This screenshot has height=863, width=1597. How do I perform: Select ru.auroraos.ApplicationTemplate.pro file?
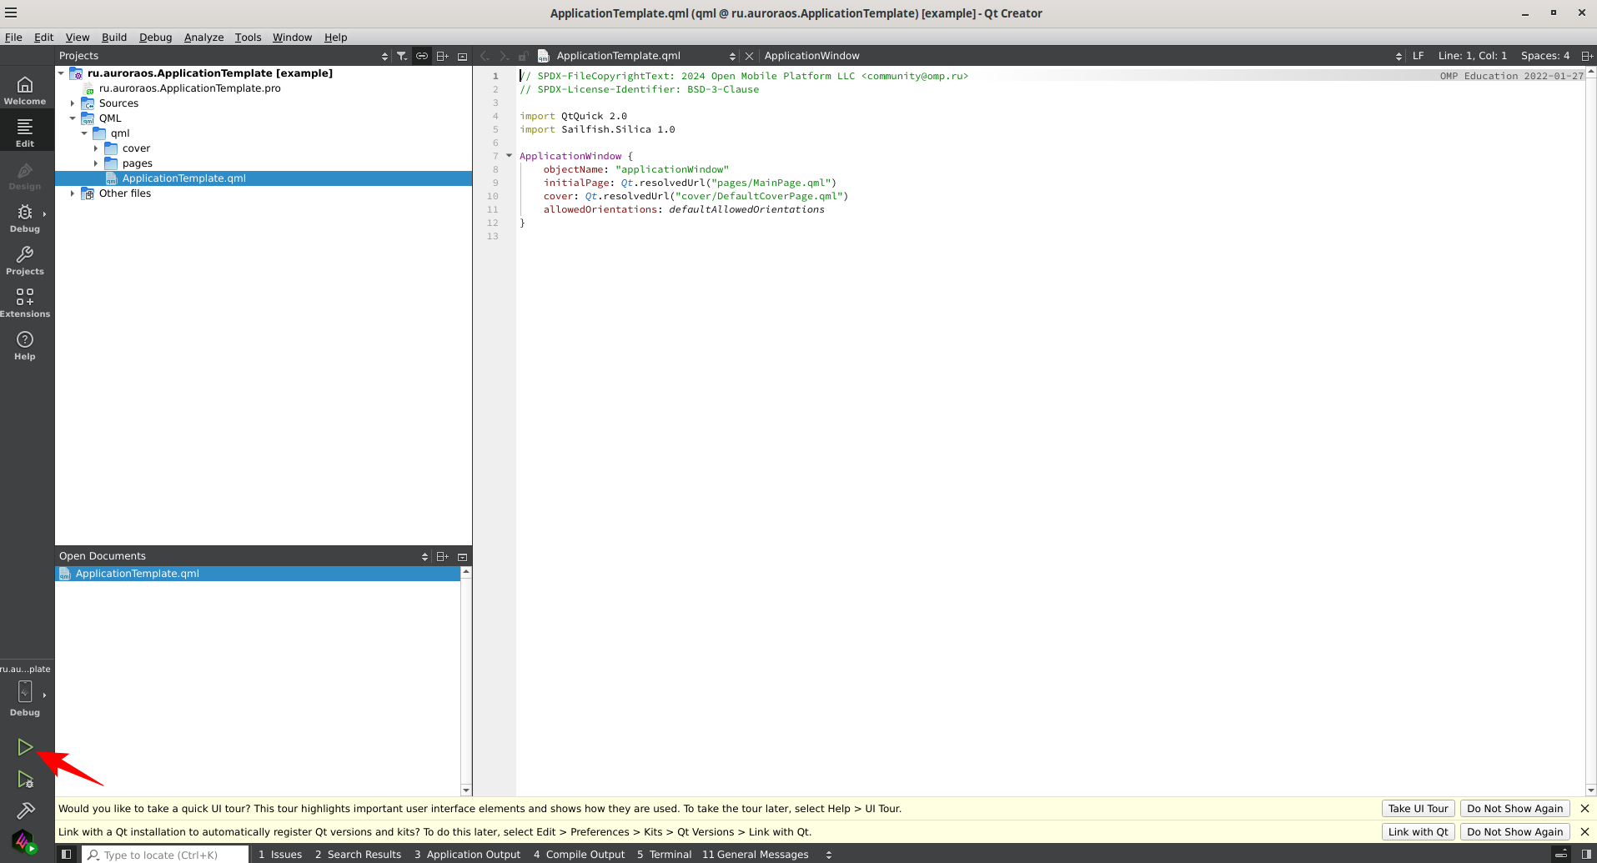click(189, 88)
